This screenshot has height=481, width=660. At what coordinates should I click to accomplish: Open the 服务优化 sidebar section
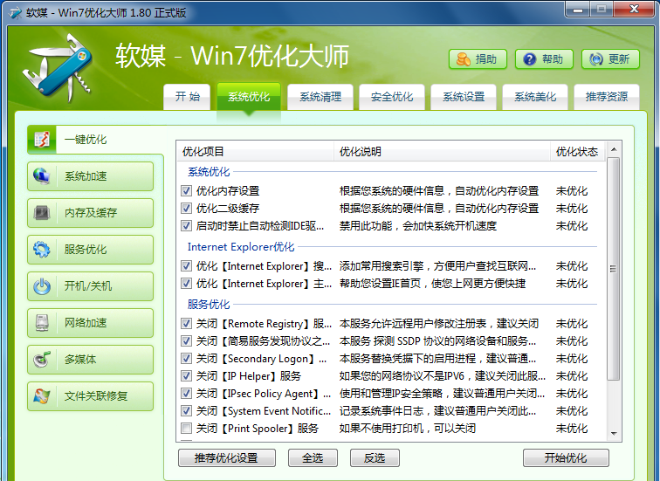click(x=91, y=249)
